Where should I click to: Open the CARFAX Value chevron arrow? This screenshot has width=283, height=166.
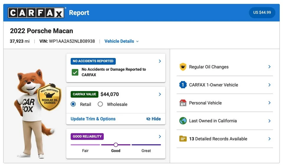click(x=160, y=94)
